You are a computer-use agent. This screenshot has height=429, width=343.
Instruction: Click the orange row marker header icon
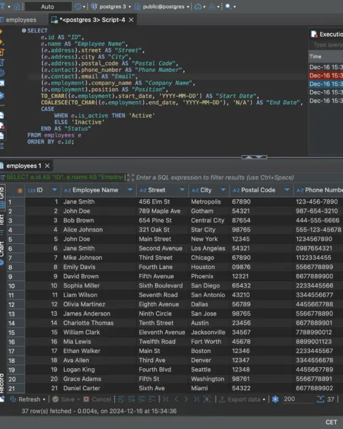click(x=20, y=191)
